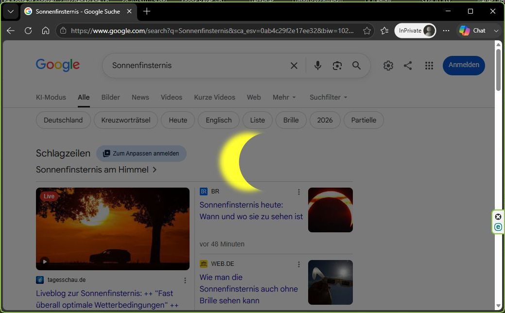Go back using the browser back arrow
The width and height of the screenshot is (505, 313).
[11, 31]
